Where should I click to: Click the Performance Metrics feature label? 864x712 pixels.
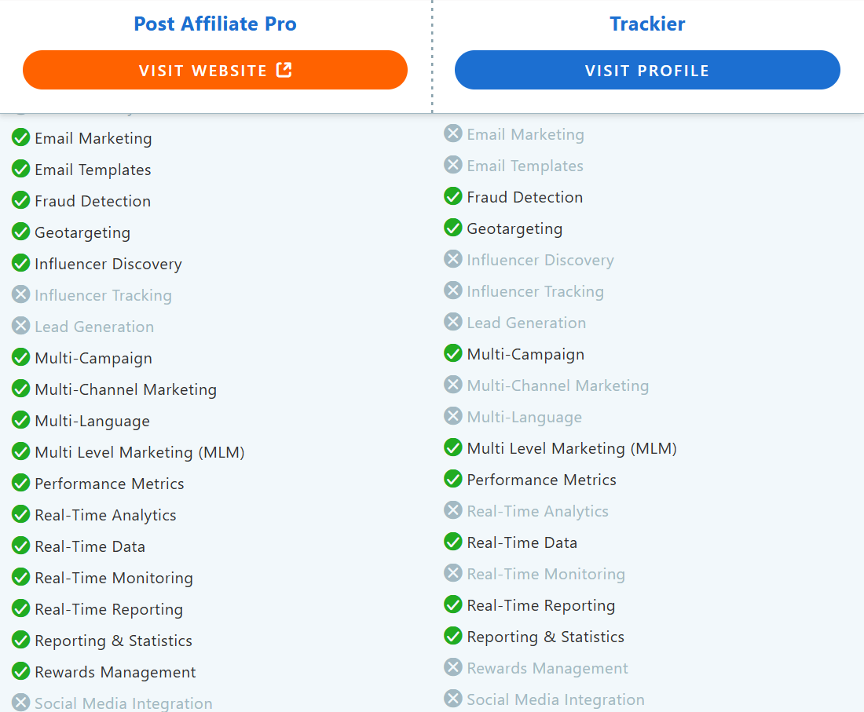point(108,483)
